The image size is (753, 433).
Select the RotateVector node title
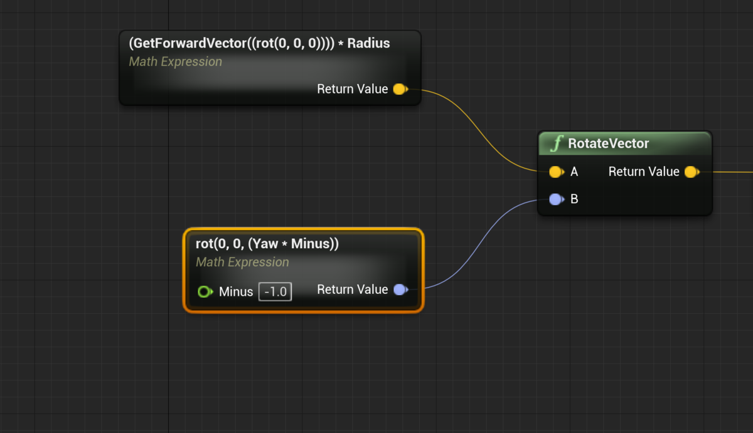pos(609,143)
